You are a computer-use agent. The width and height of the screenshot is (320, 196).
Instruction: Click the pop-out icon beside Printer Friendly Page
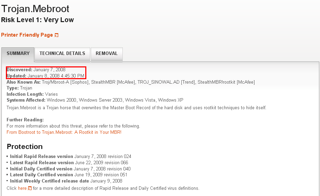(x=57, y=35)
